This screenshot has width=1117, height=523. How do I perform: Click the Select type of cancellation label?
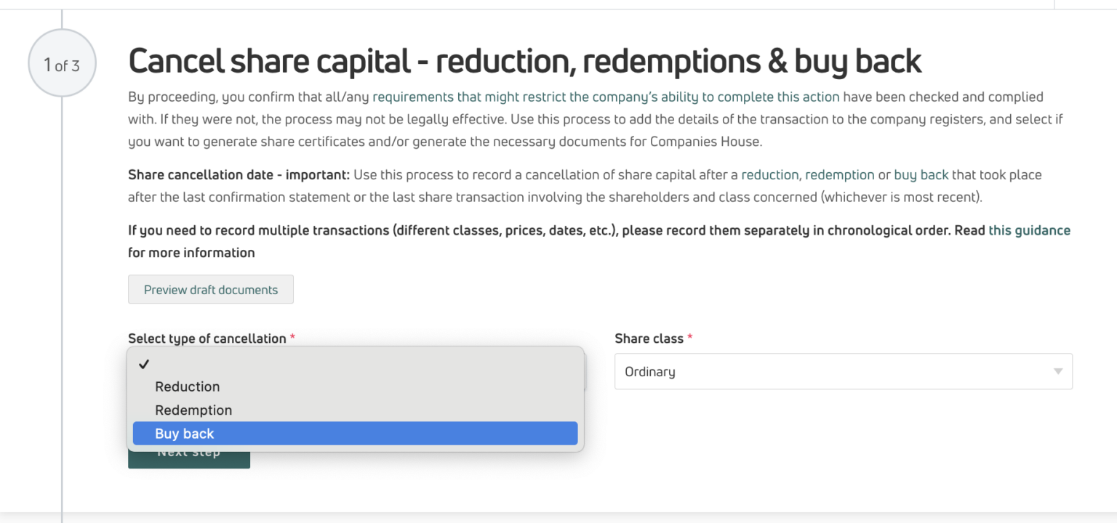click(206, 338)
